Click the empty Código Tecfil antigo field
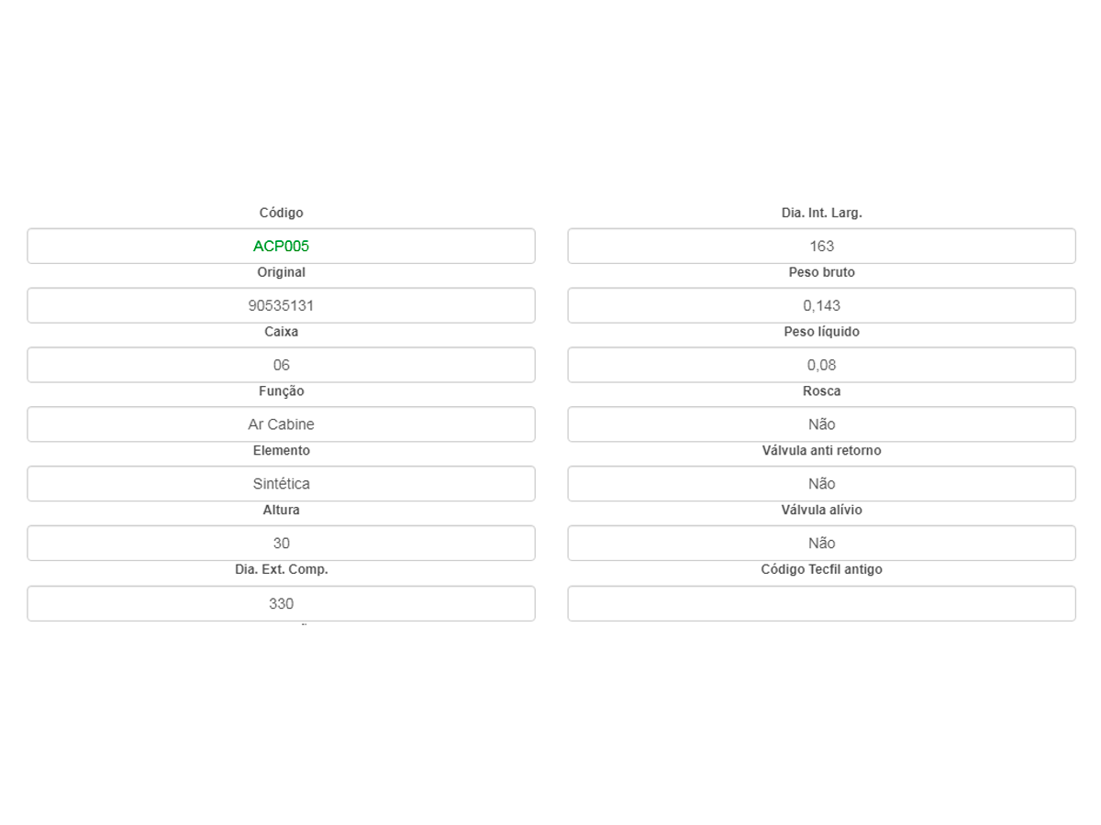This screenshot has width=1101, height=825. pos(821,603)
